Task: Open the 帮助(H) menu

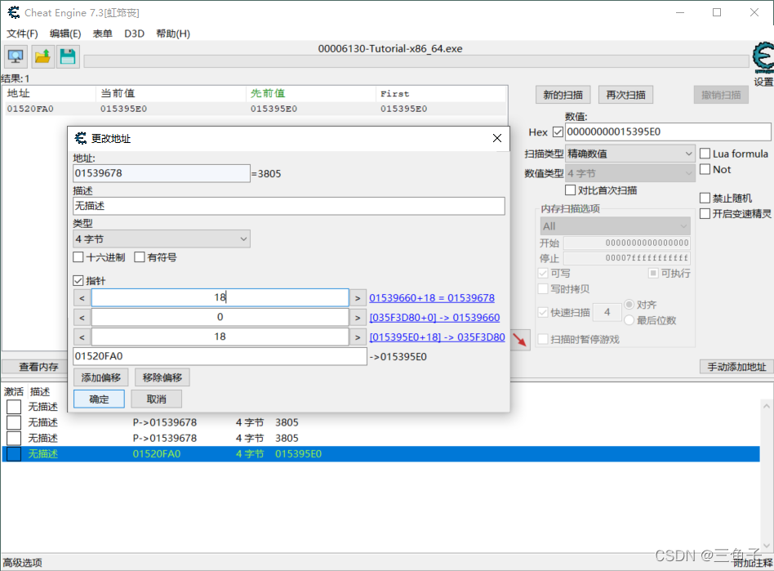Action: point(173,33)
